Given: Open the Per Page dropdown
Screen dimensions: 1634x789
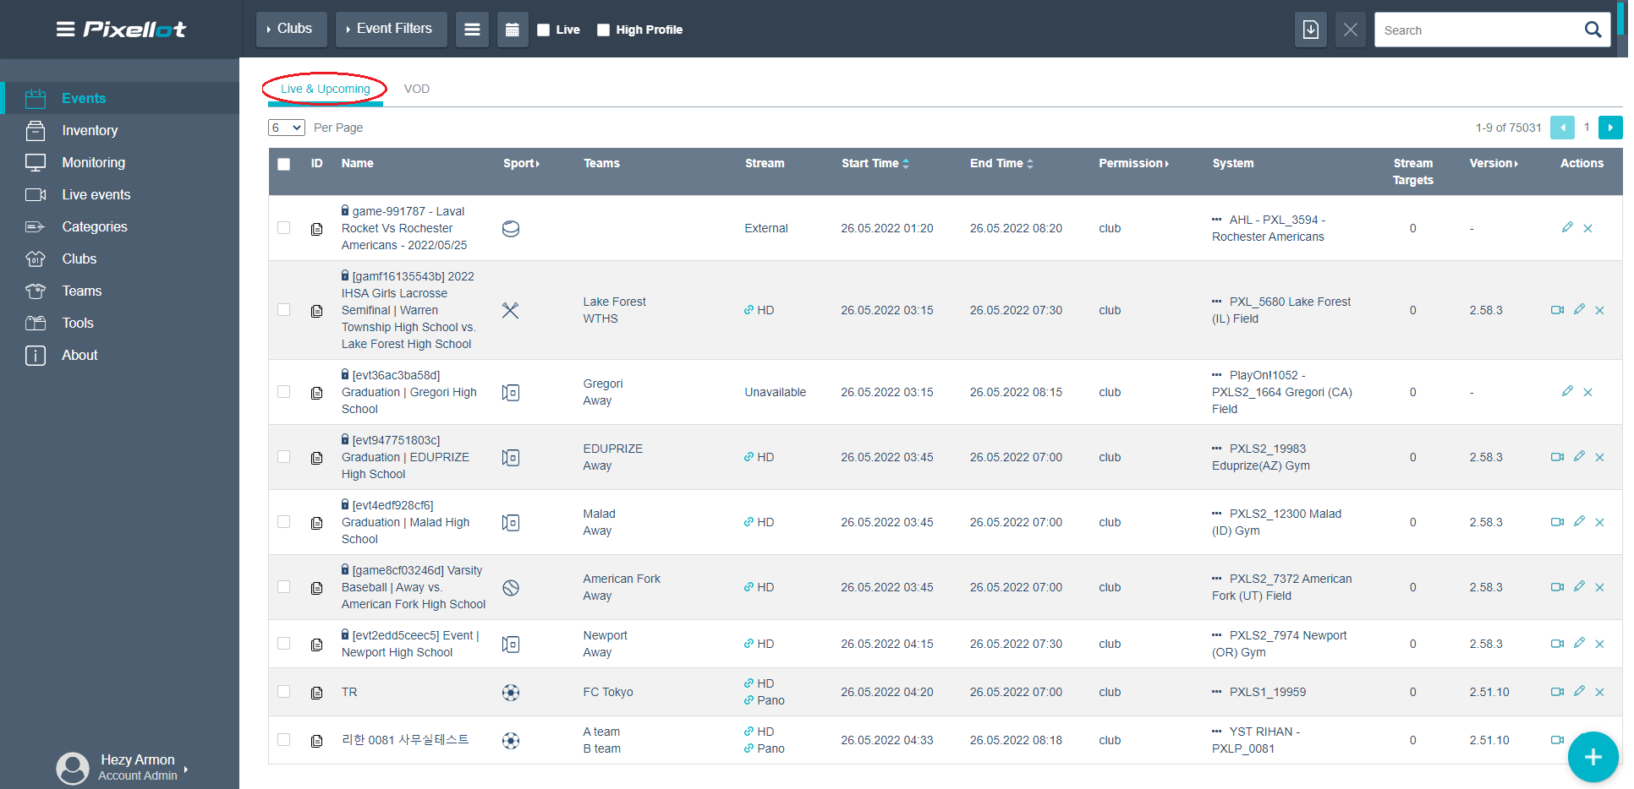Looking at the screenshot, I should (286, 128).
